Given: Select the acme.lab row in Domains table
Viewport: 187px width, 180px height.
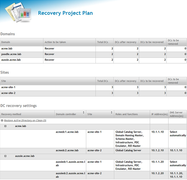Looking at the screenshot, I should click(x=93, y=49).
